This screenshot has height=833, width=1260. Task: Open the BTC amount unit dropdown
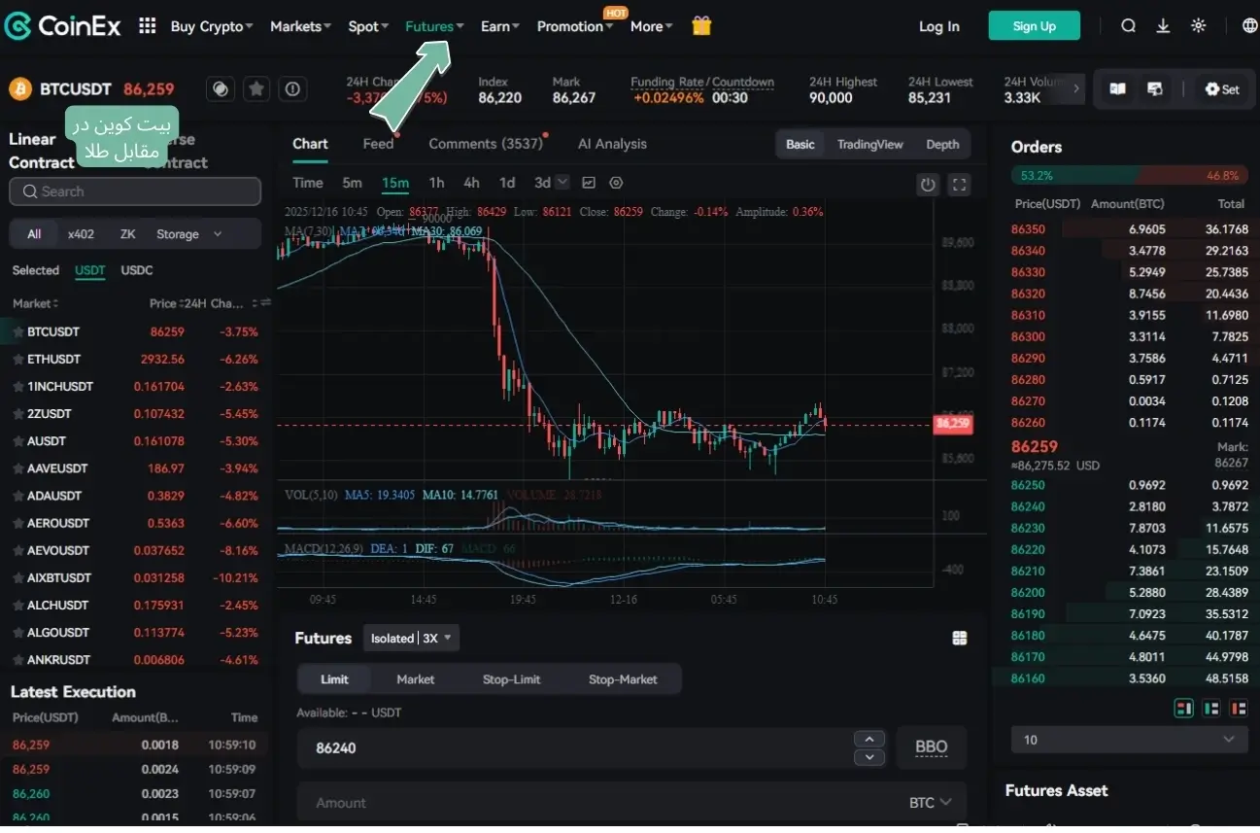(x=930, y=803)
